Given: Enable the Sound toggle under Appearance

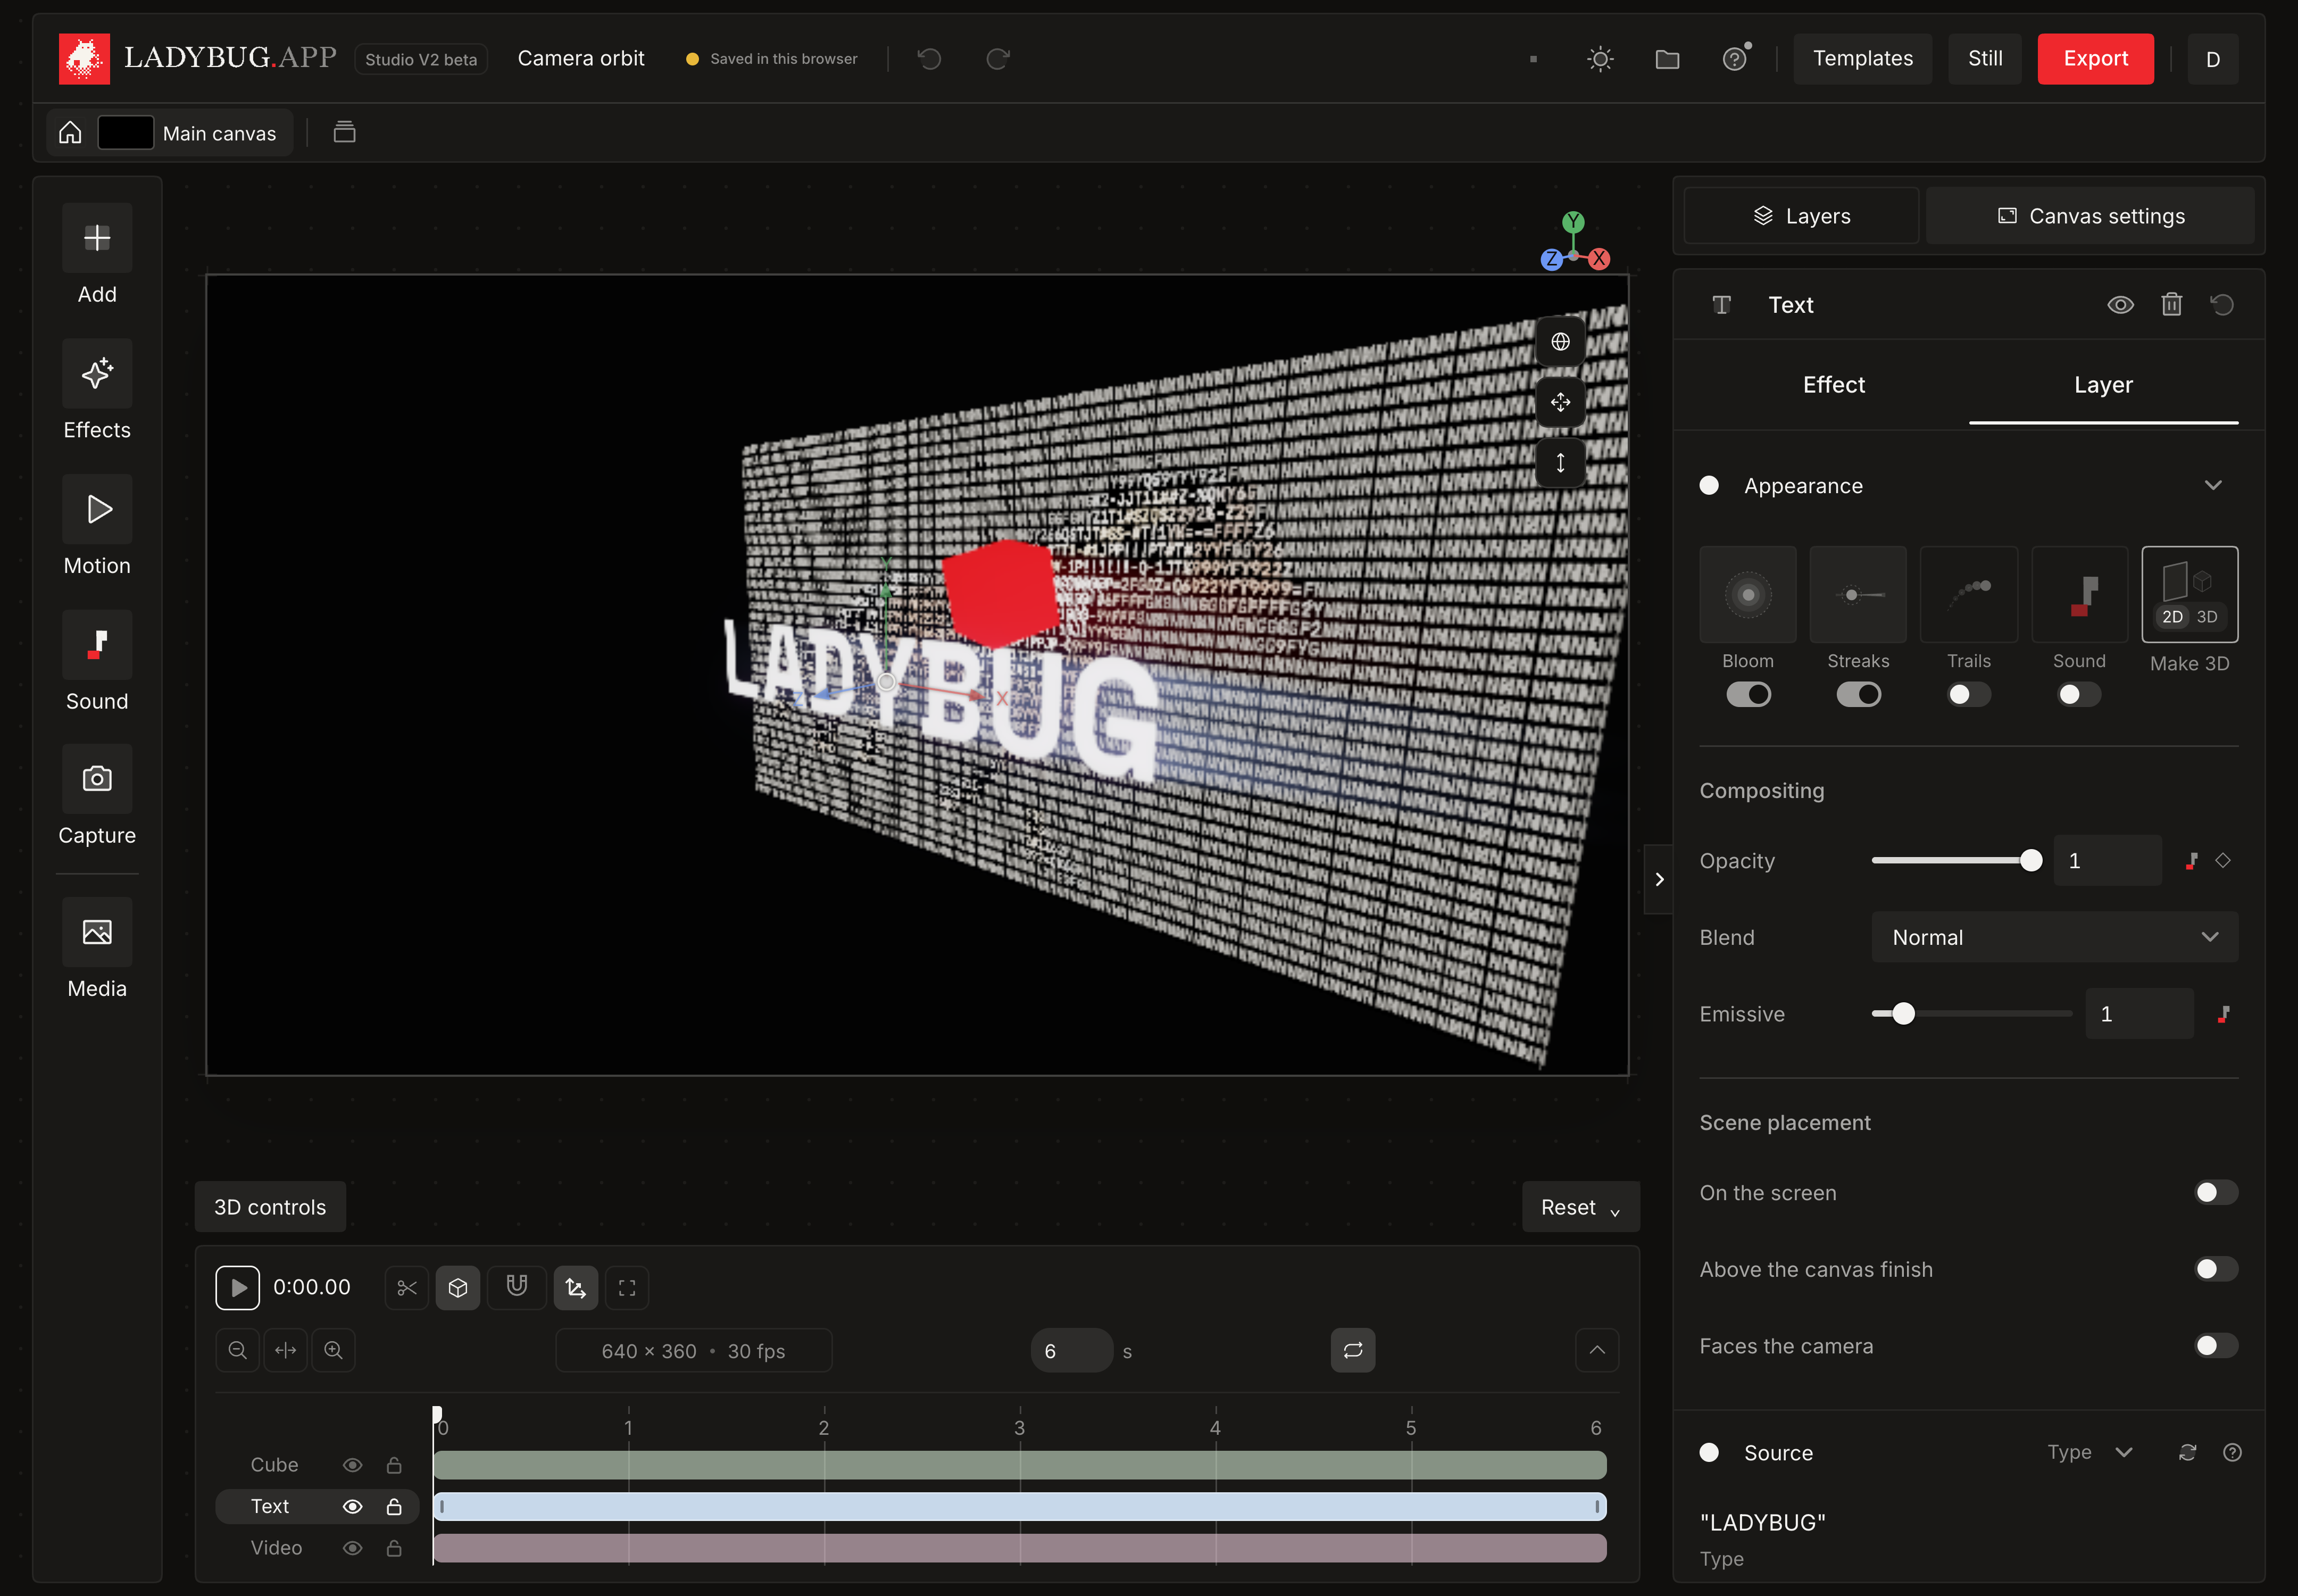Looking at the screenshot, I should pyautogui.click(x=2079, y=694).
